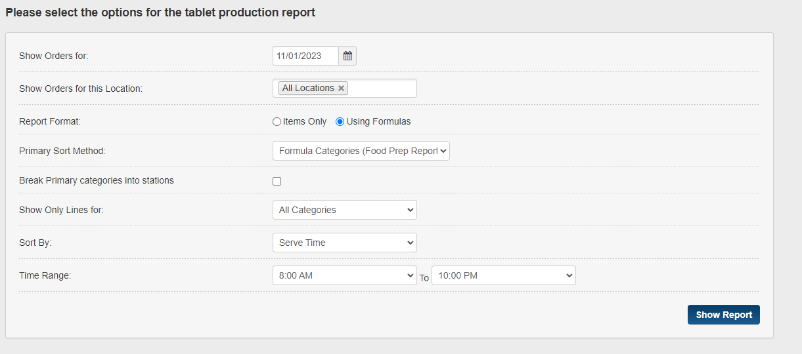Click the Show Orders for this Location label
Image resolution: width=802 pixels, height=354 pixels.
click(81, 88)
